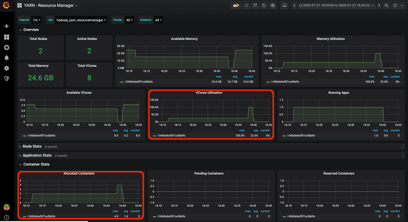Image resolution: width=408 pixels, height=222 pixels.
Task: Click the Create plus icon in sidebar
Action: [7, 26]
